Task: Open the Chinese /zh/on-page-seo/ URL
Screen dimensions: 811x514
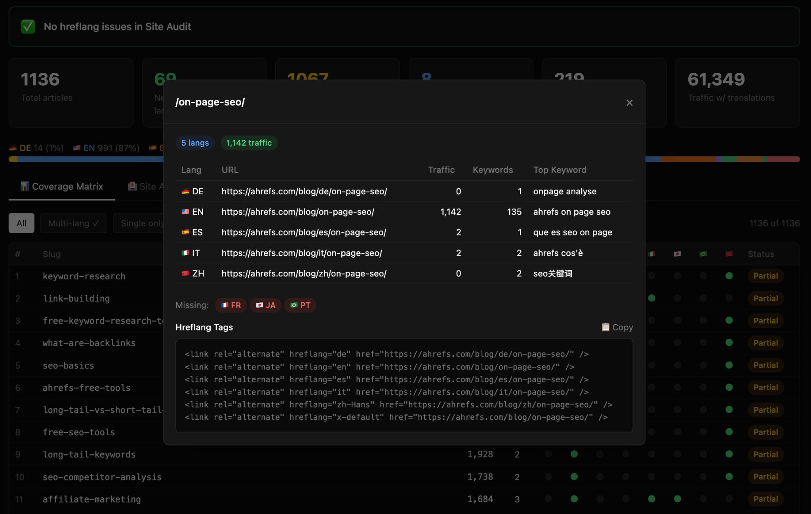Action: coord(304,273)
